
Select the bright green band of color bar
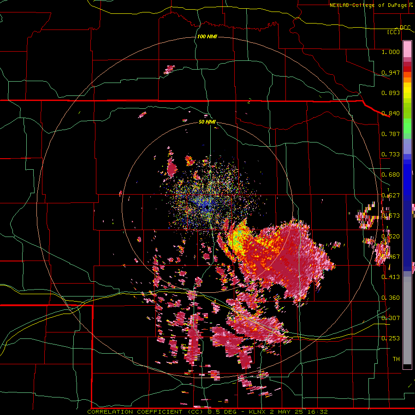407,126
